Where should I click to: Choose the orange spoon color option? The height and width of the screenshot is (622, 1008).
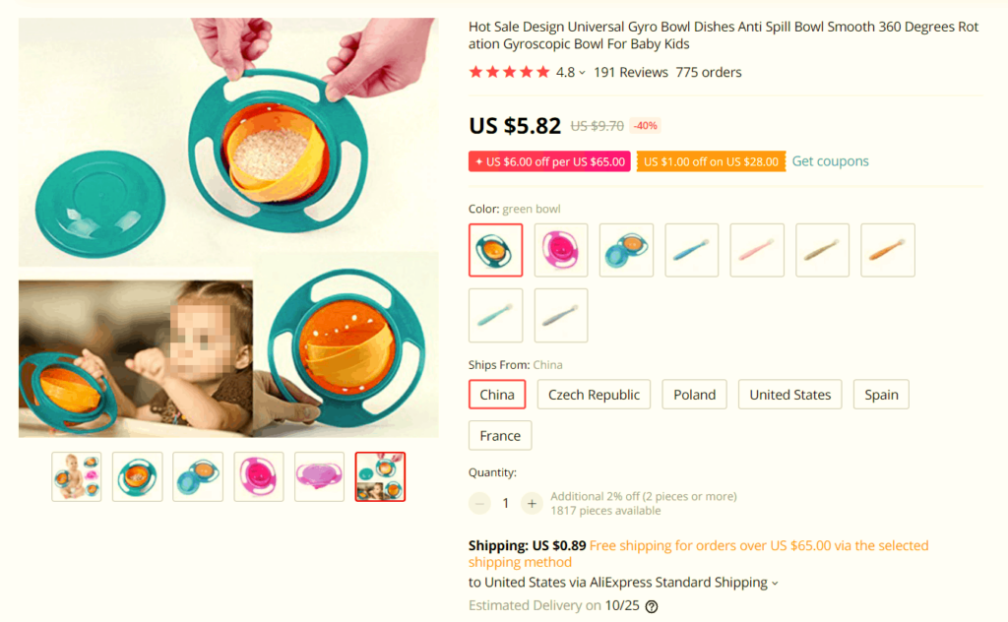coord(887,250)
